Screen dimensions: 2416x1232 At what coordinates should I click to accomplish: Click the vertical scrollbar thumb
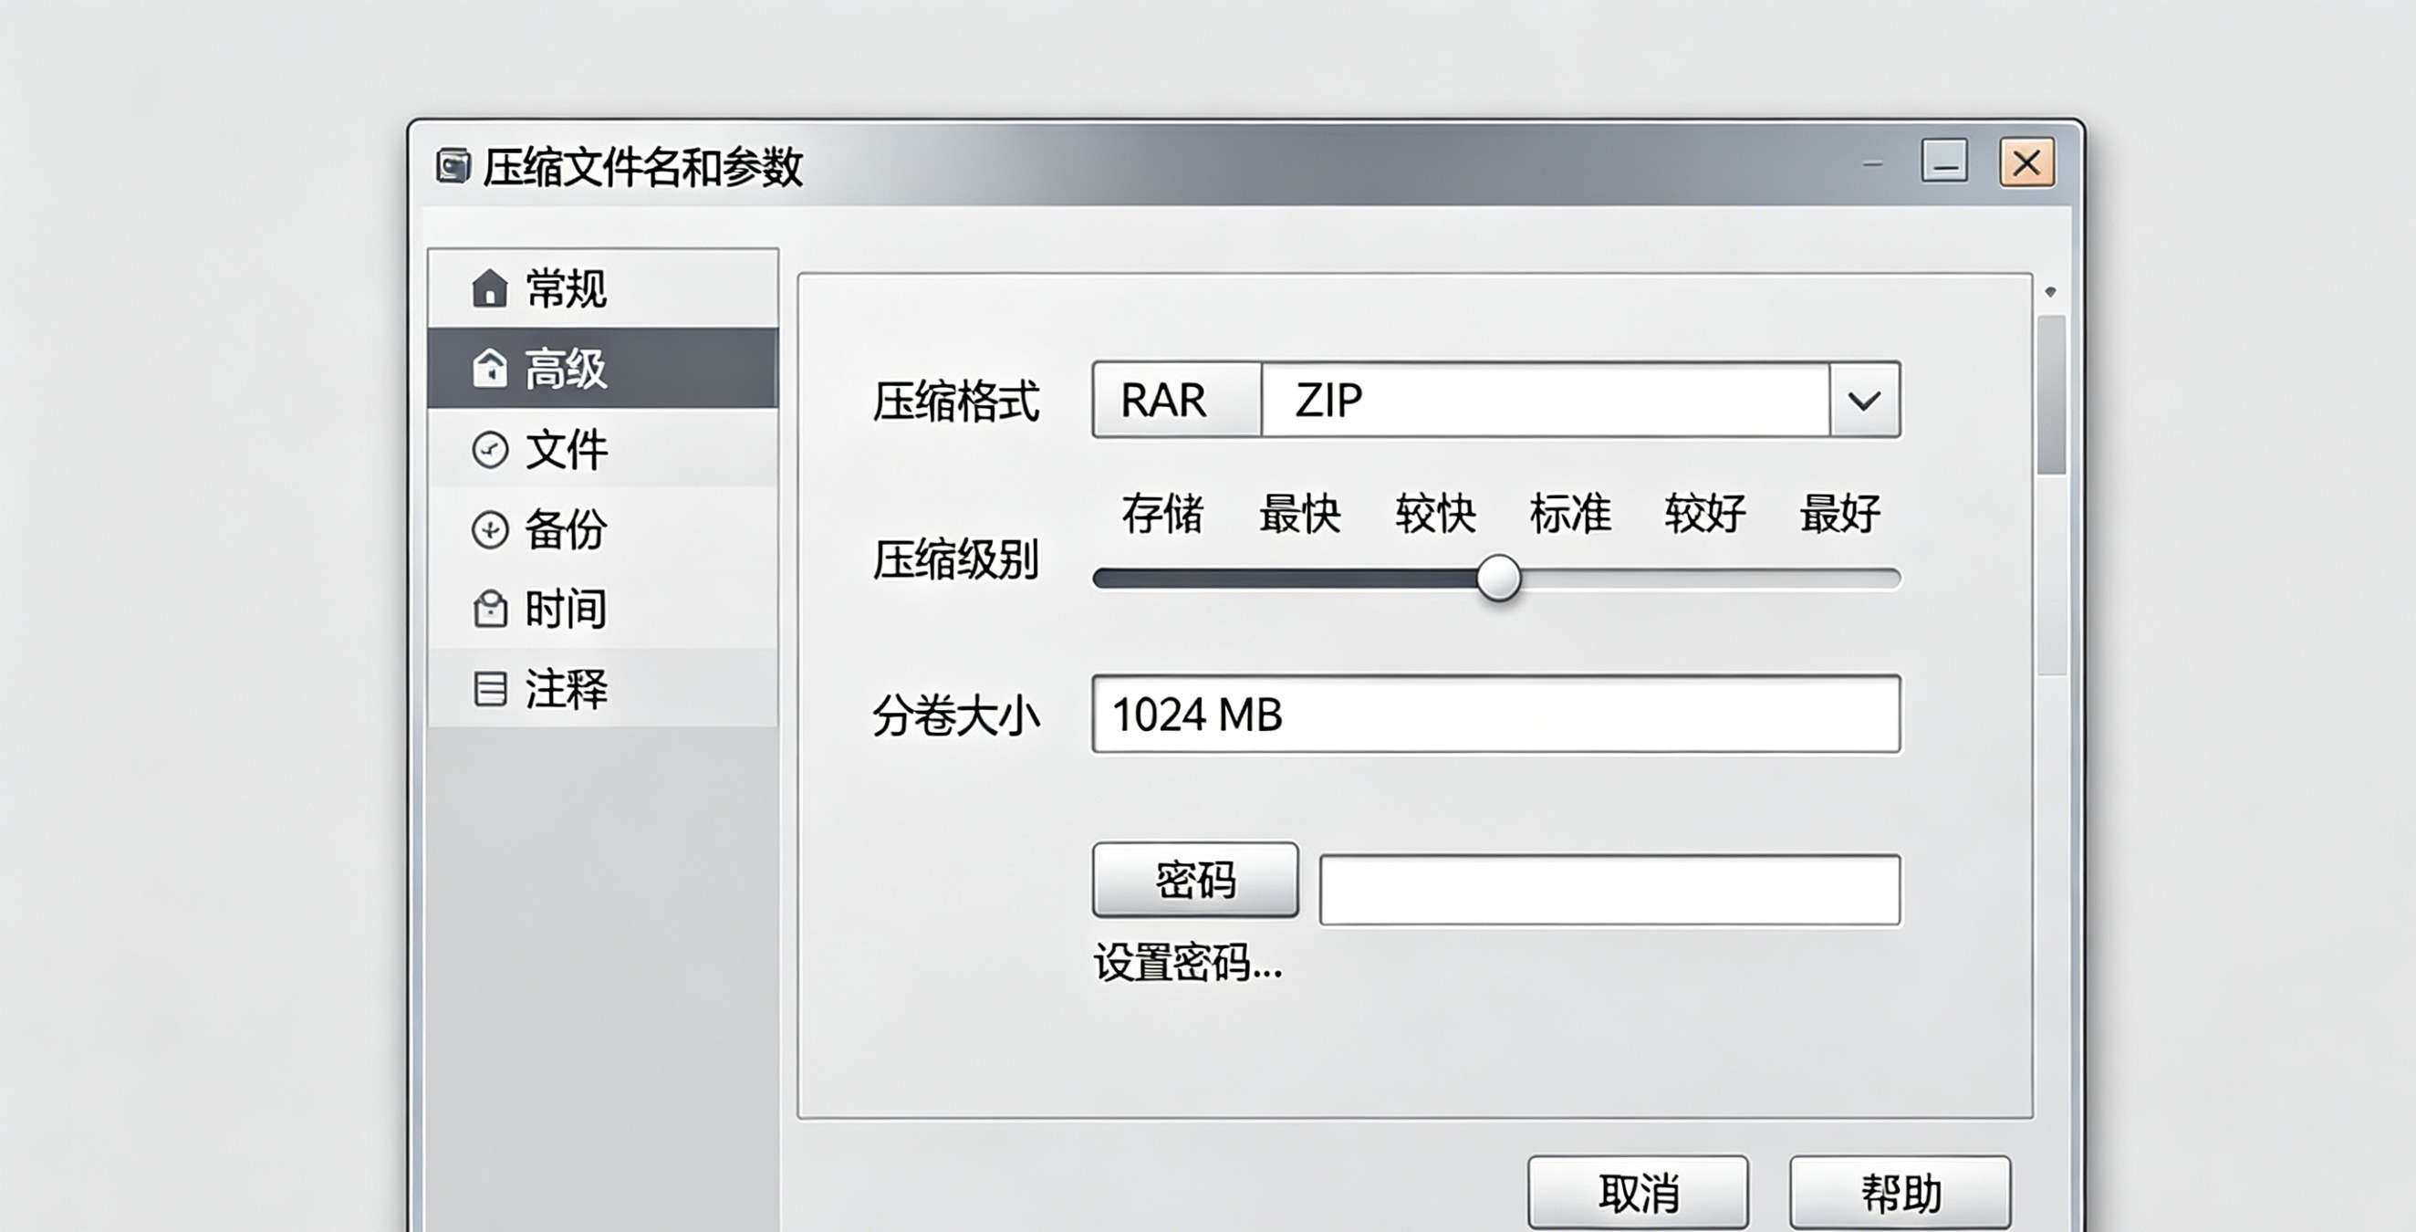(x=2052, y=395)
